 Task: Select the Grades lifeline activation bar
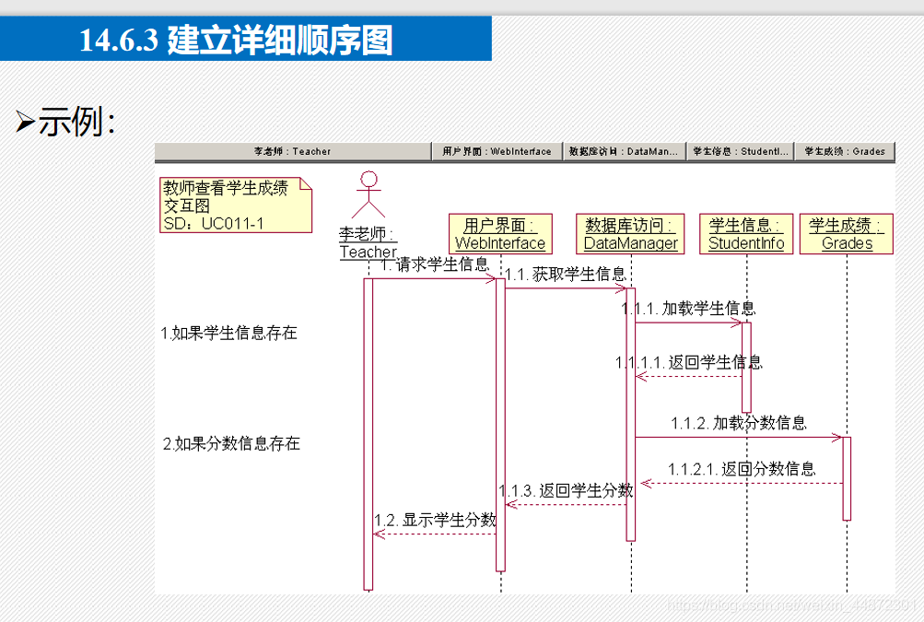point(847,479)
